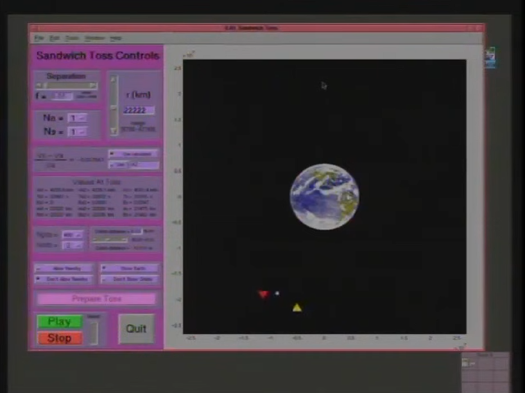Image resolution: width=525 pixels, height=393 pixels.
Task: Open dropdown below Npts
Action: (x=73, y=246)
